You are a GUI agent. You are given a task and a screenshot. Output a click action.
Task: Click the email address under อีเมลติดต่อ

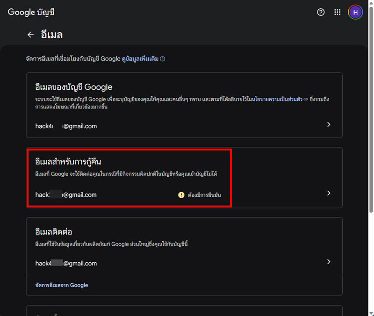(66, 263)
